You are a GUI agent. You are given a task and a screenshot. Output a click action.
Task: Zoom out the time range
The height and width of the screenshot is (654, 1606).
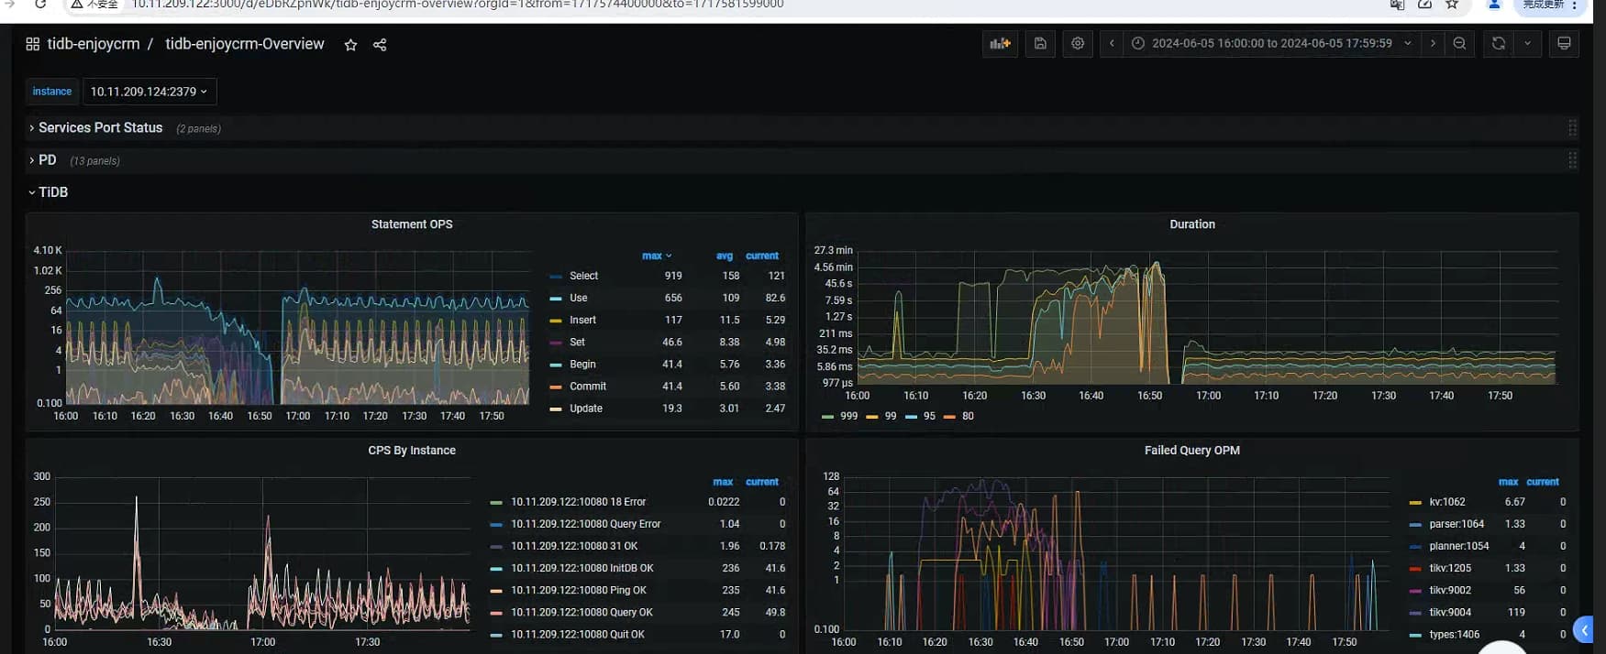coord(1459,43)
